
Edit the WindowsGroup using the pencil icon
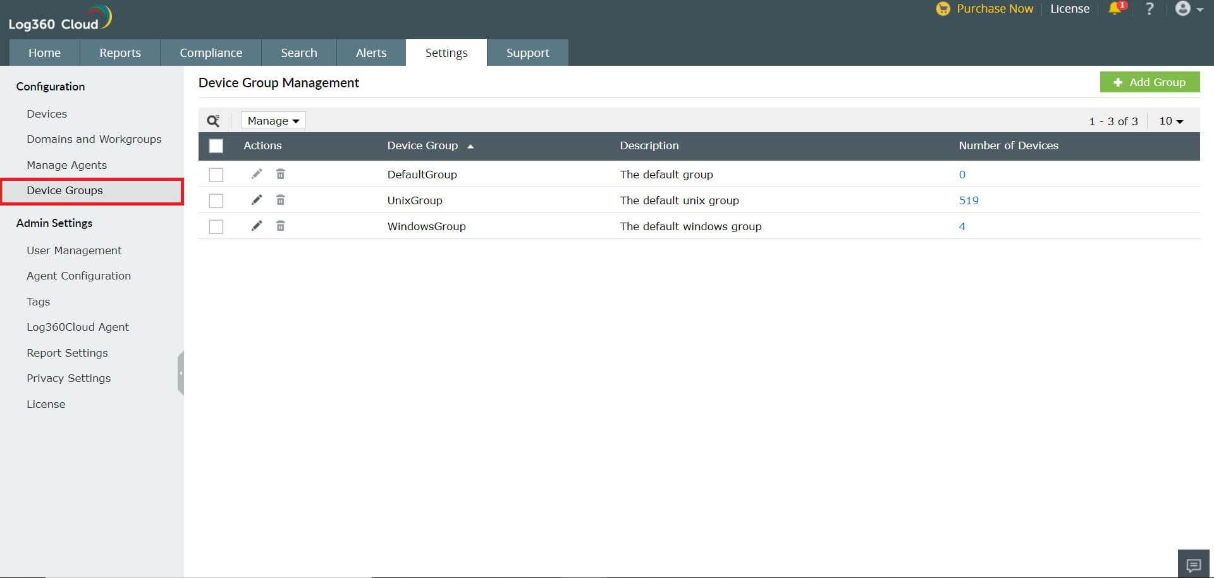tap(256, 226)
